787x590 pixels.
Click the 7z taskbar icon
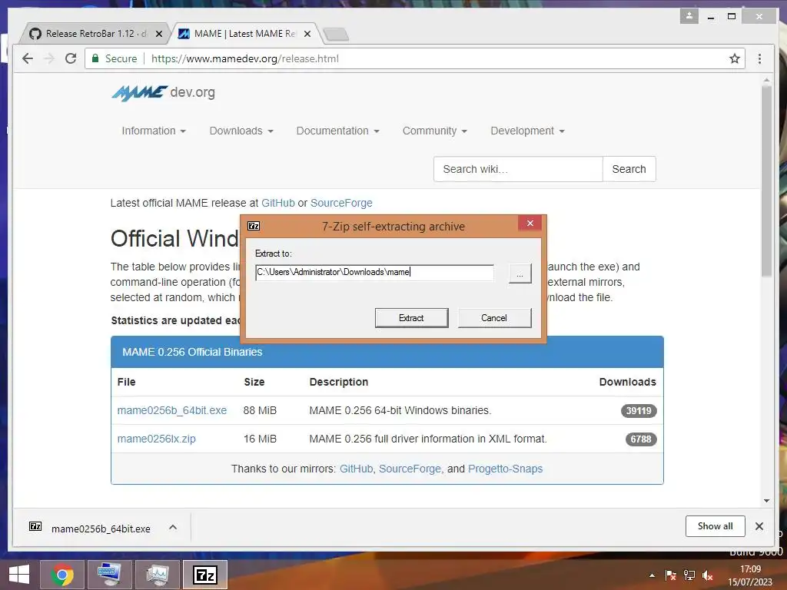click(x=205, y=575)
